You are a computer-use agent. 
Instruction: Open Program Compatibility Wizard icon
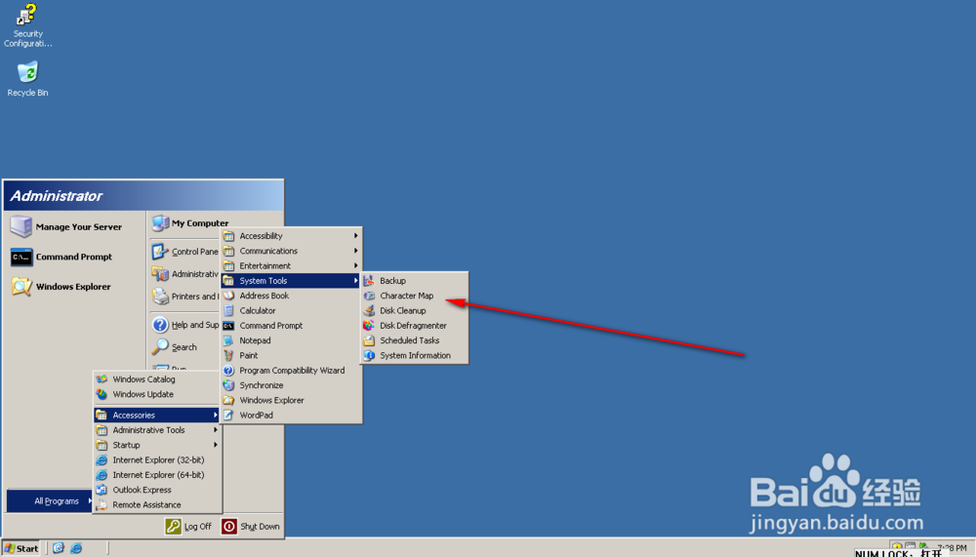228,371
